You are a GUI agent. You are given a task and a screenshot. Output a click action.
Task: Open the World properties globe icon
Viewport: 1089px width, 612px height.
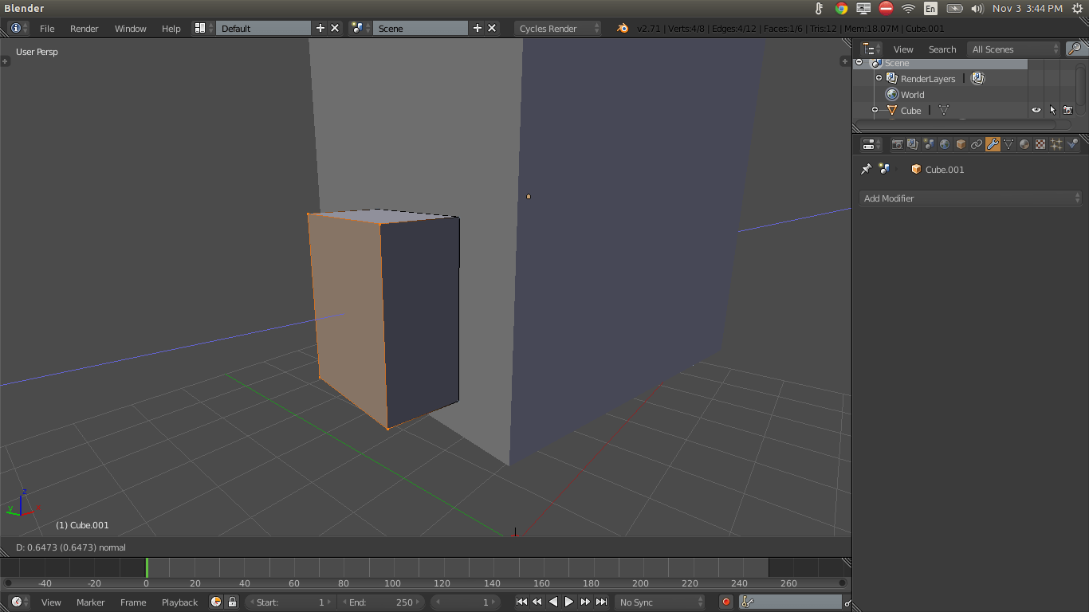[x=944, y=144]
